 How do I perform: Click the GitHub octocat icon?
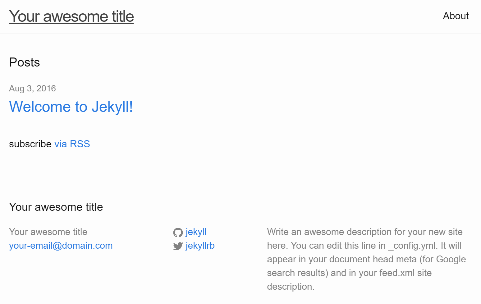pyautogui.click(x=178, y=233)
